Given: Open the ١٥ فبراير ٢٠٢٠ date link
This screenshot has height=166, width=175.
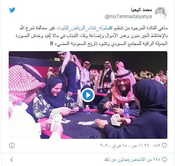Looking at the screenshot, I should point(114,145).
